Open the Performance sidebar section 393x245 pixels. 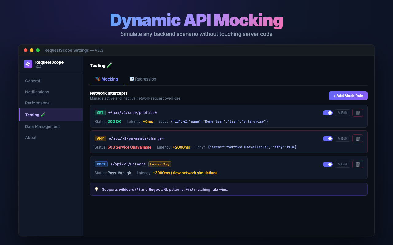pyautogui.click(x=51, y=103)
